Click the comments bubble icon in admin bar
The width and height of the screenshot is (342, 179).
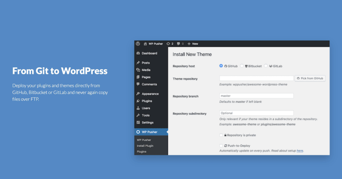(179, 44)
